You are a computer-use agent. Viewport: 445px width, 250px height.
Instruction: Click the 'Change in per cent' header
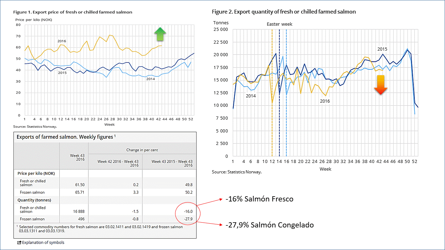143,150
